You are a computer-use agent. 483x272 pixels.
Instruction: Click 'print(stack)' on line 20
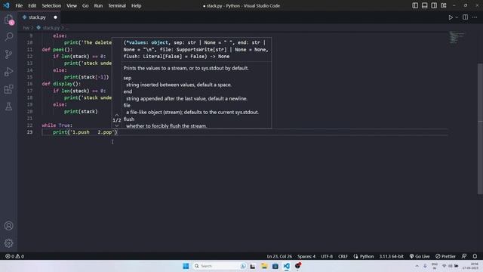coord(81,112)
